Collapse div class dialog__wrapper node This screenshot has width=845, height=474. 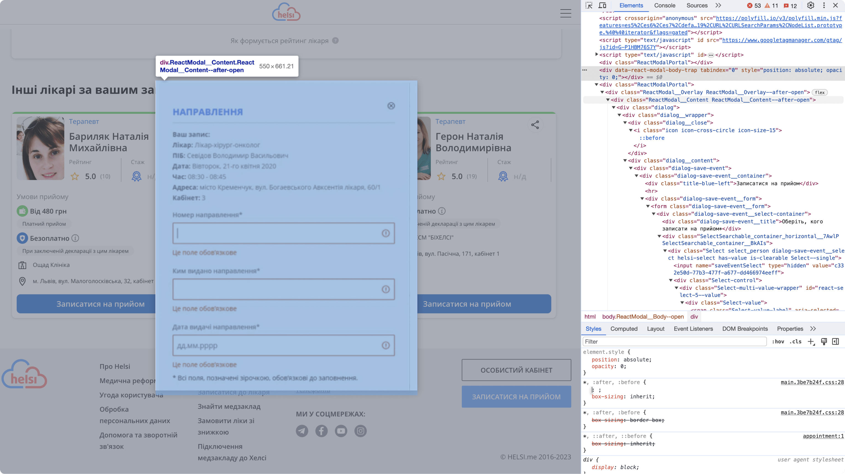coord(619,115)
